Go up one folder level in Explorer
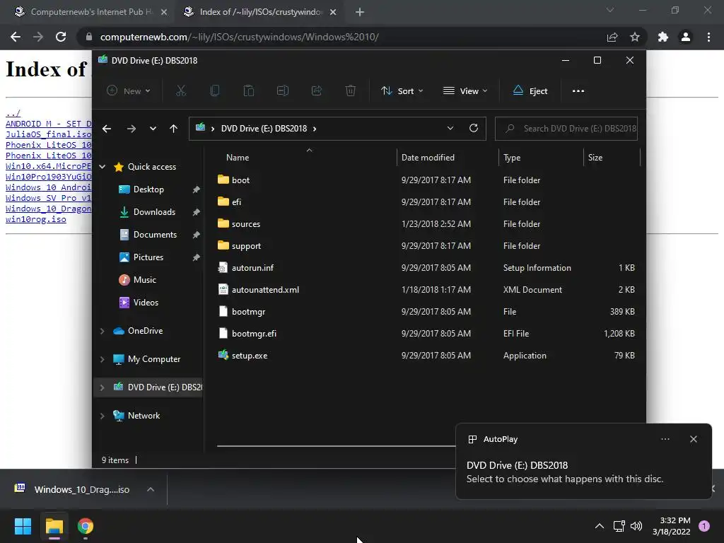The image size is (724, 543). tap(174, 129)
